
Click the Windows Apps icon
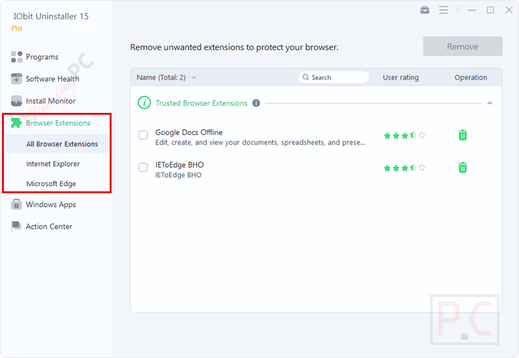16,204
